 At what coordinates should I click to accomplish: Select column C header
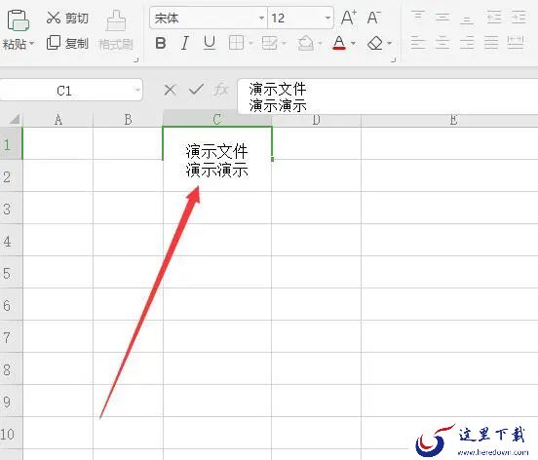tap(216, 120)
